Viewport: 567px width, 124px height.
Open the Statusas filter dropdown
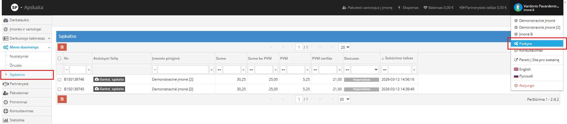tap(365, 70)
